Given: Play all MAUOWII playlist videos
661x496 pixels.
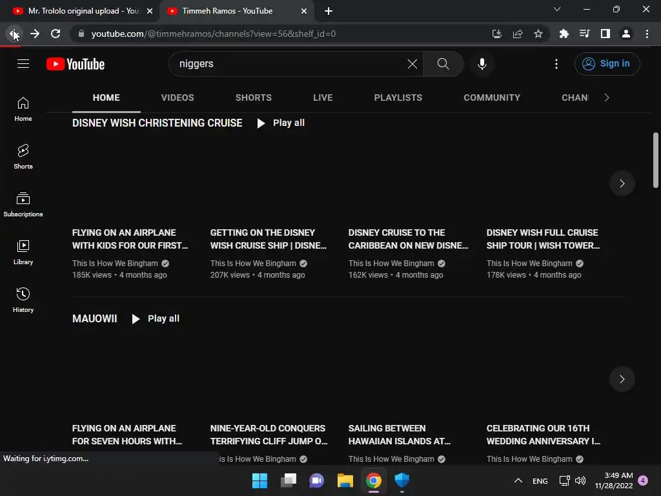Looking at the screenshot, I should pos(156,319).
